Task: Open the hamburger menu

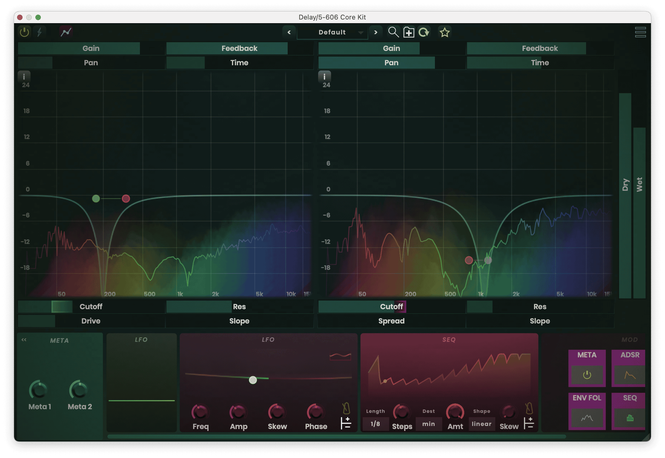Action: [x=640, y=32]
